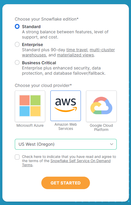Click the Google Cloud Platform caption
Screen dimensions: 131x205
coord(101,127)
